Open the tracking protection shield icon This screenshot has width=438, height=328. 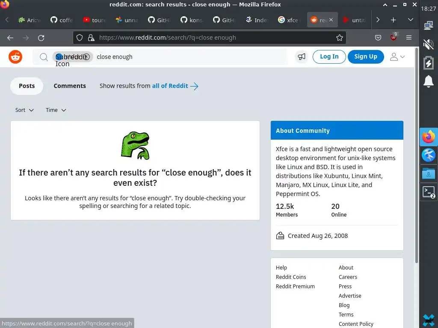(x=80, y=38)
